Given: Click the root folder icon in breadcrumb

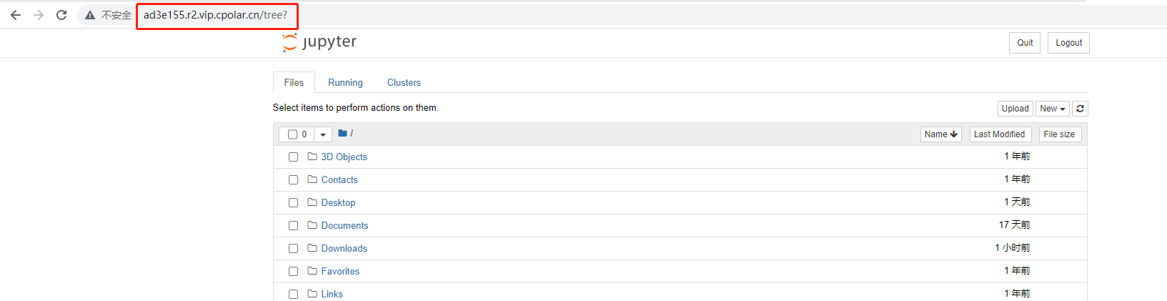Looking at the screenshot, I should click(342, 134).
